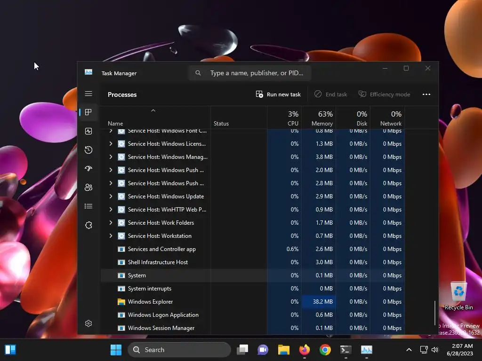Sort by the Name column header
Screen dimensions: 482x361
(155, 118)
